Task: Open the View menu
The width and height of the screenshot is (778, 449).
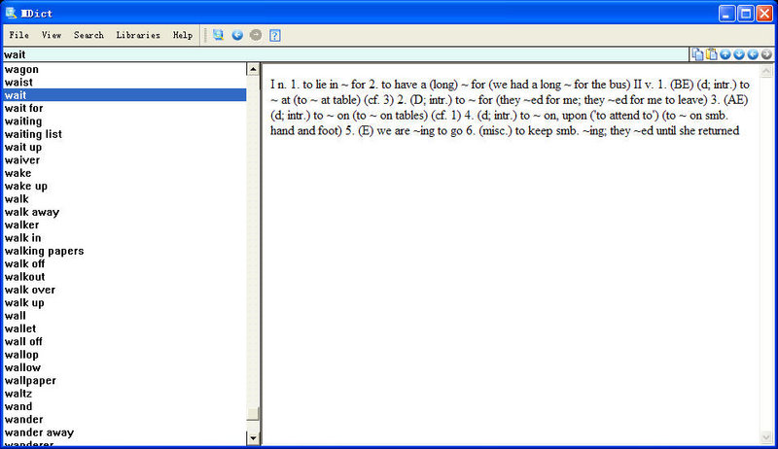Action: tap(52, 35)
